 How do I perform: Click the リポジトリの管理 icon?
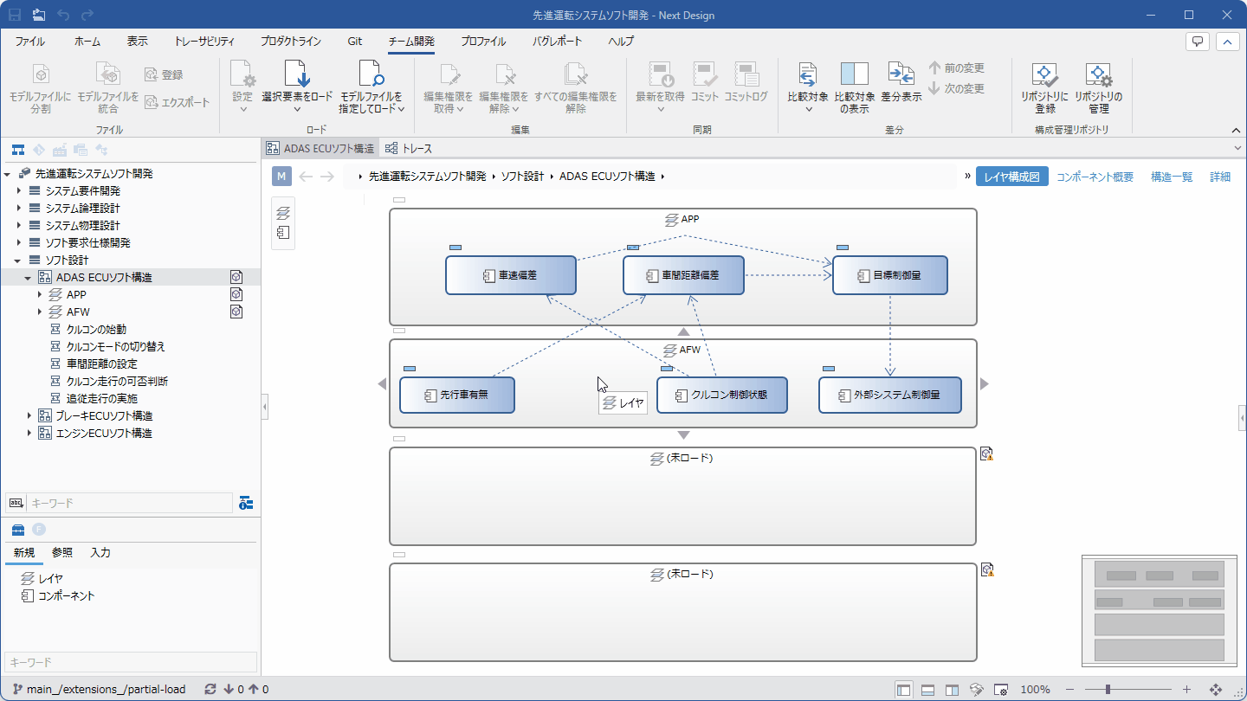coord(1098,75)
